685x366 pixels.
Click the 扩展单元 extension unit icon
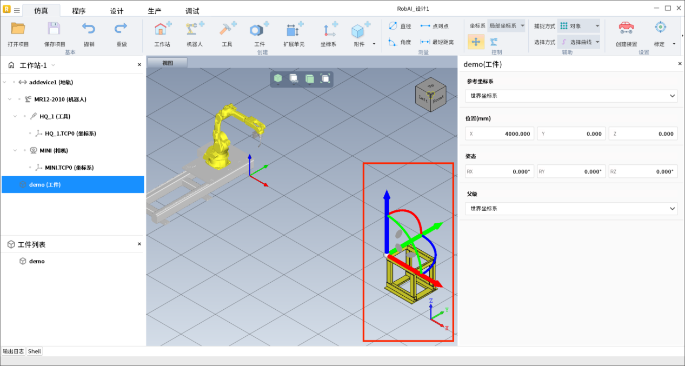(x=294, y=30)
